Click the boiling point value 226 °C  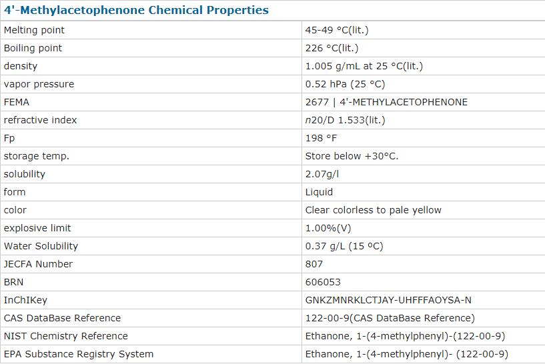click(x=332, y=48)
